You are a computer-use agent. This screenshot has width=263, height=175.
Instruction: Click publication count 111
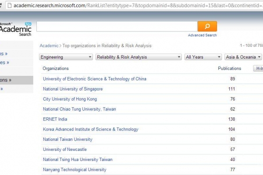[x=231, y=89]
